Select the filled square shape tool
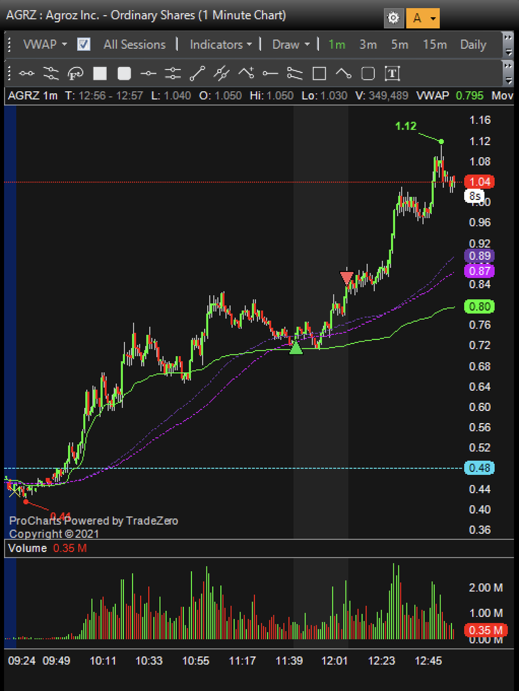This screenshot has width=519, height=691. click(x=100, y=74)
